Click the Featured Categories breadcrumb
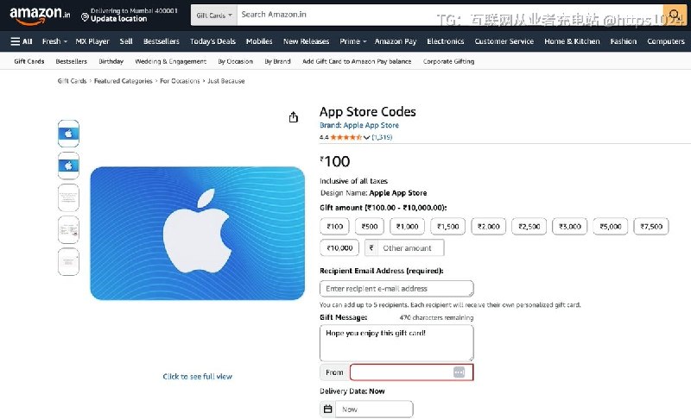 123,81
